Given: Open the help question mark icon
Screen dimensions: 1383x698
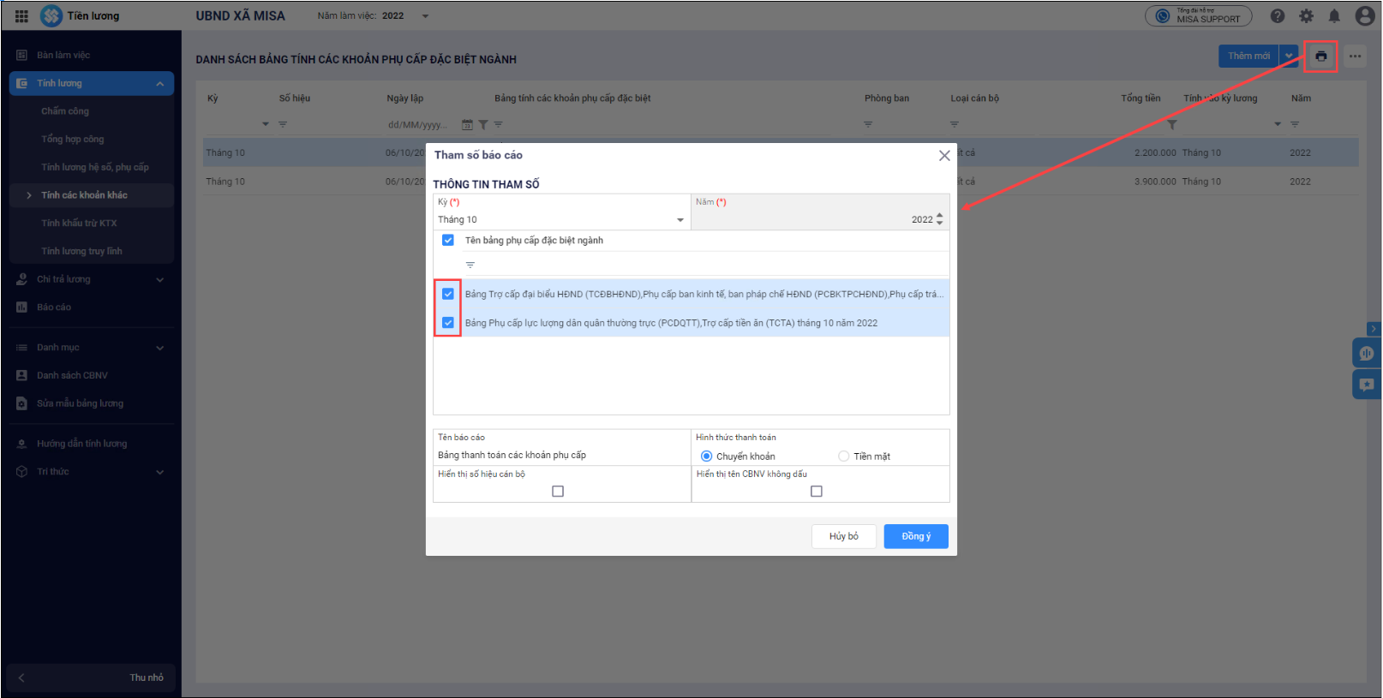Looking at the screenshot, I should coord(1278,15).
